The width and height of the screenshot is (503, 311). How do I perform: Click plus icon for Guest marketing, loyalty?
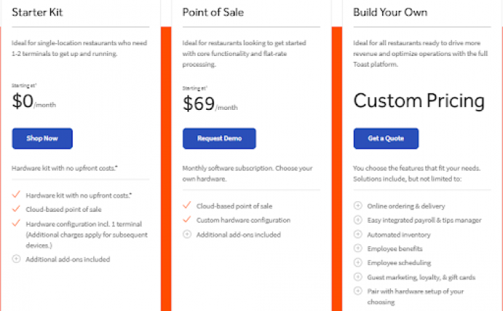358,277
